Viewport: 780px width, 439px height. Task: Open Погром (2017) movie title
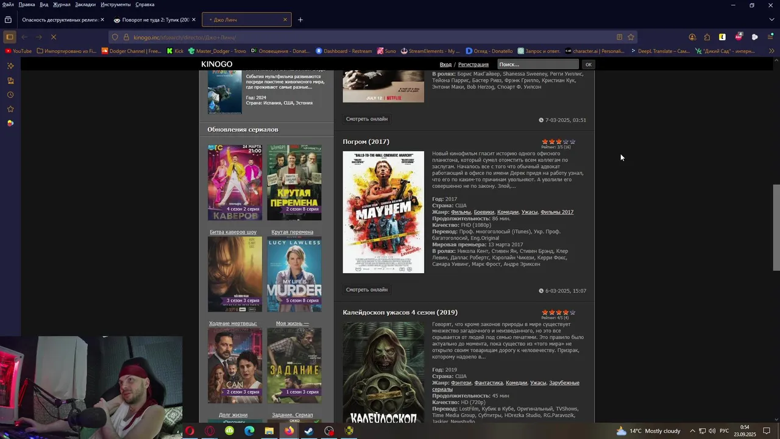[x=366, y=141]
